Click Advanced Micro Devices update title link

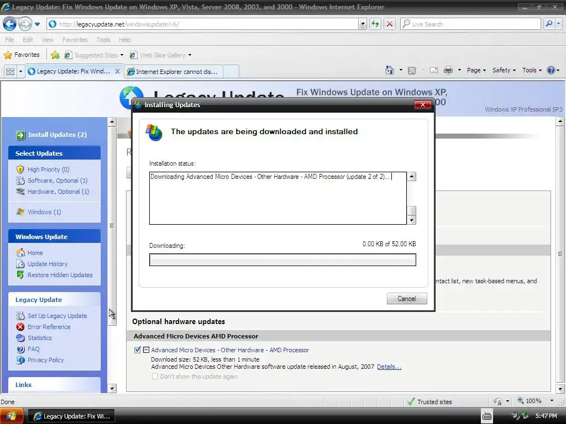(230, 350)
